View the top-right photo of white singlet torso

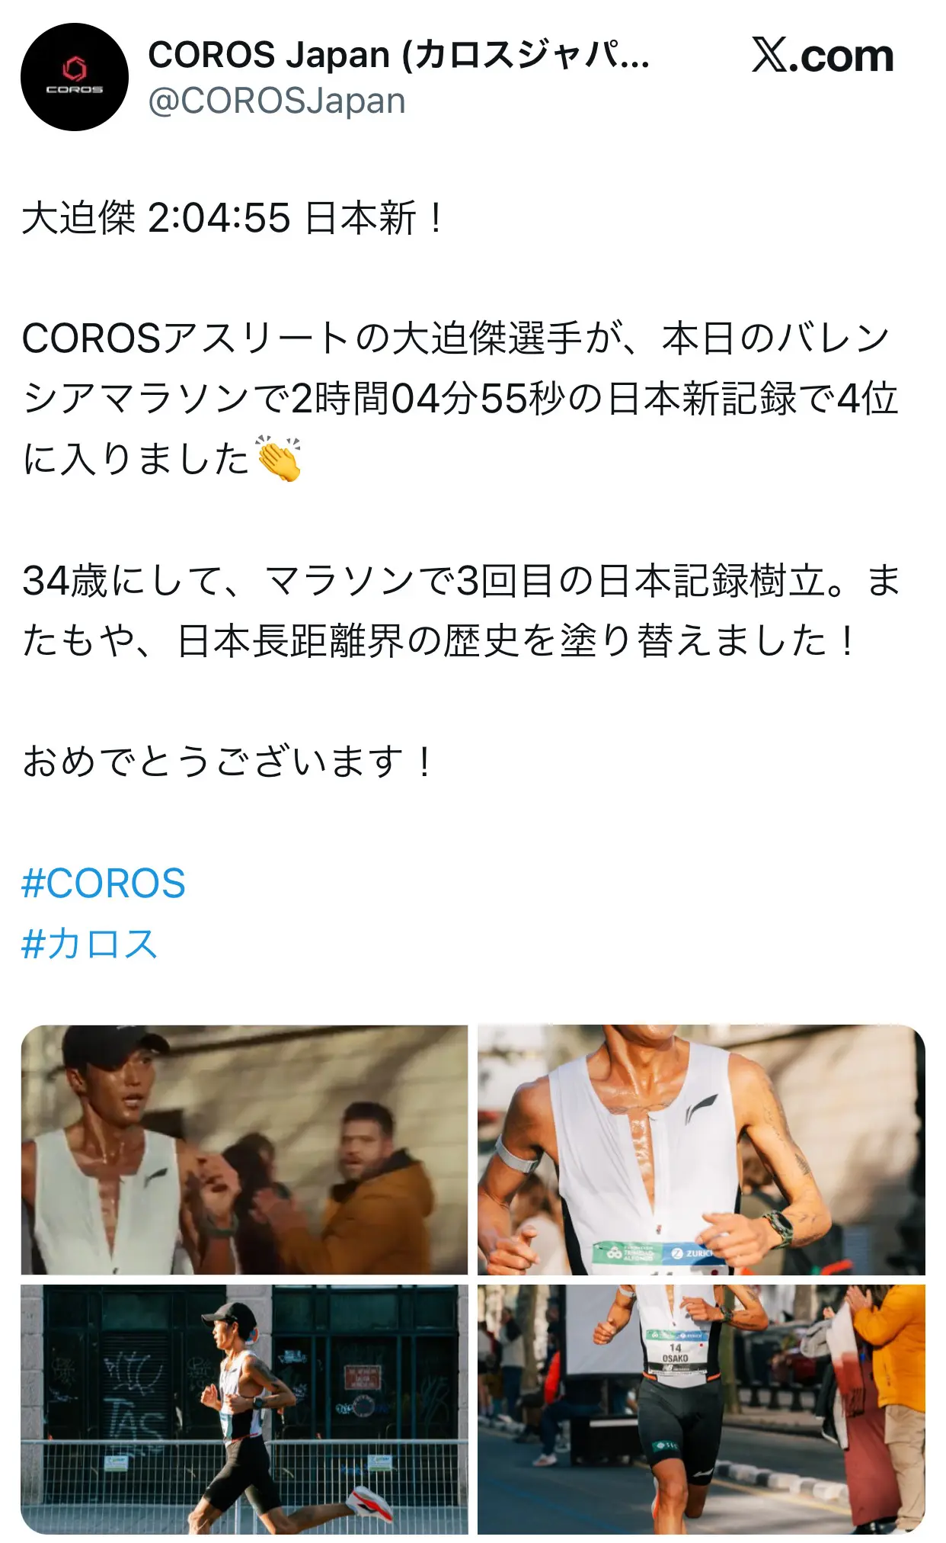pyautogui.click(x=702, y=1150)
